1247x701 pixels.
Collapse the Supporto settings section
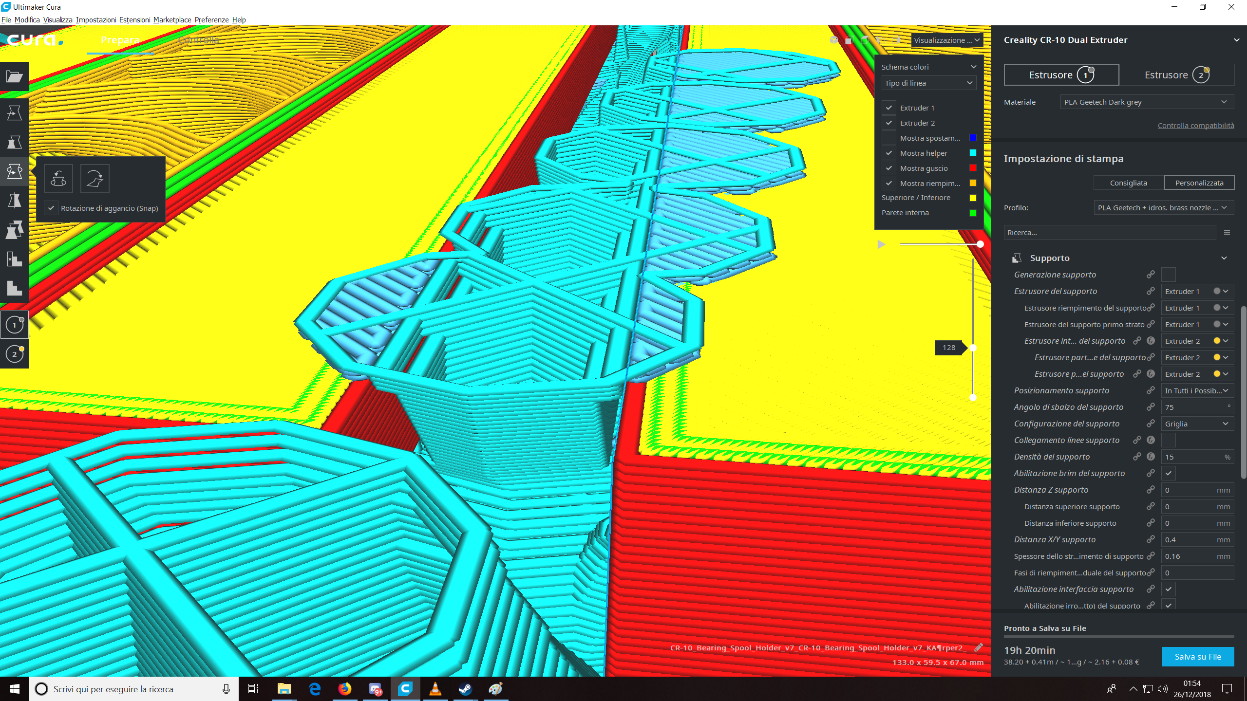(1224, 258)
